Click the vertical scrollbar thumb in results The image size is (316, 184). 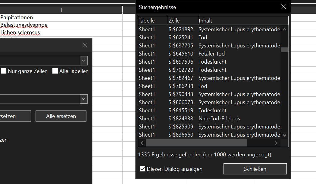[x=284, y=50]
